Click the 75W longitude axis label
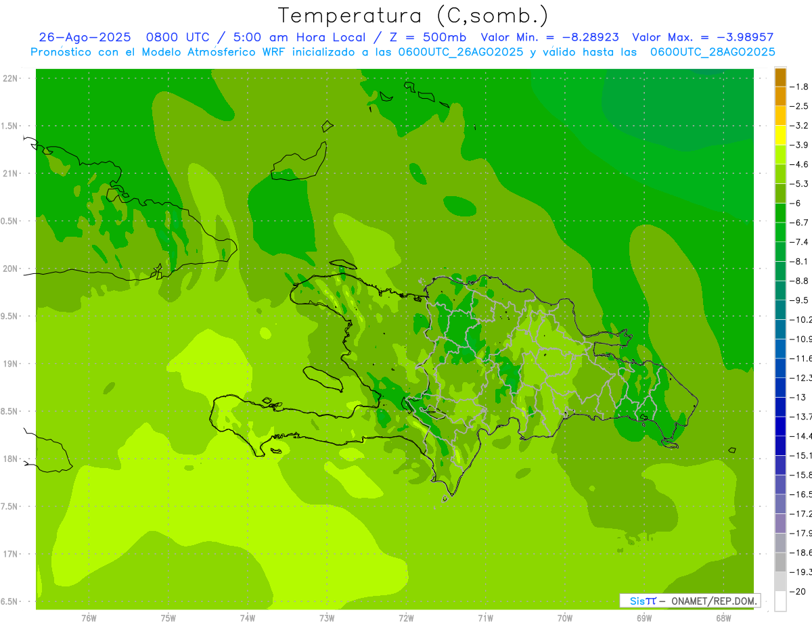Image resolution: width=812 pixels, height=627 pixels. (168, 618)
